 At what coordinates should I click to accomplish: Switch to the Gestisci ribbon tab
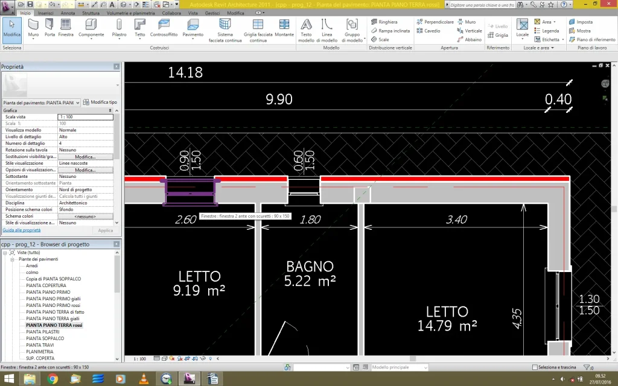[x=212, y=13]
